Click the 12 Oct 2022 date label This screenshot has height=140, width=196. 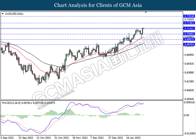[44, 138]
